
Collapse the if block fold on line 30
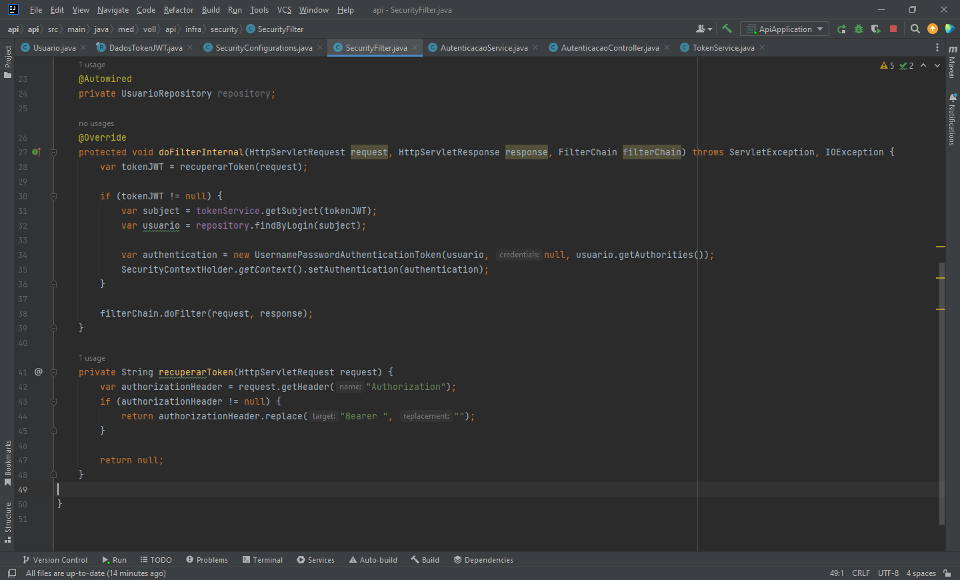pyautogui.click(x=53, y=196)
